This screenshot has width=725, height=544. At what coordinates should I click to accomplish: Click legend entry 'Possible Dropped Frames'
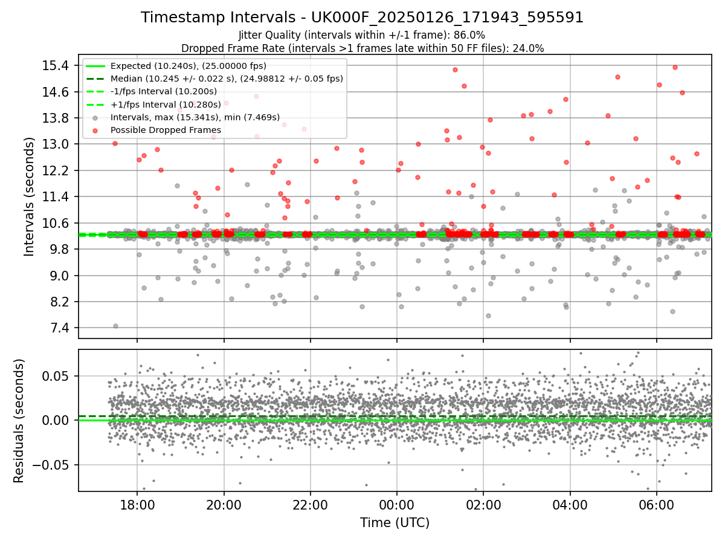point(166,130)
